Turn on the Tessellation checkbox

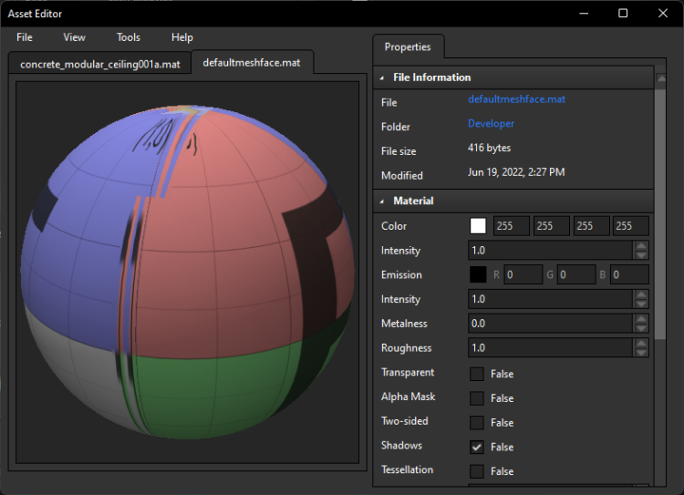pos(477,471)
